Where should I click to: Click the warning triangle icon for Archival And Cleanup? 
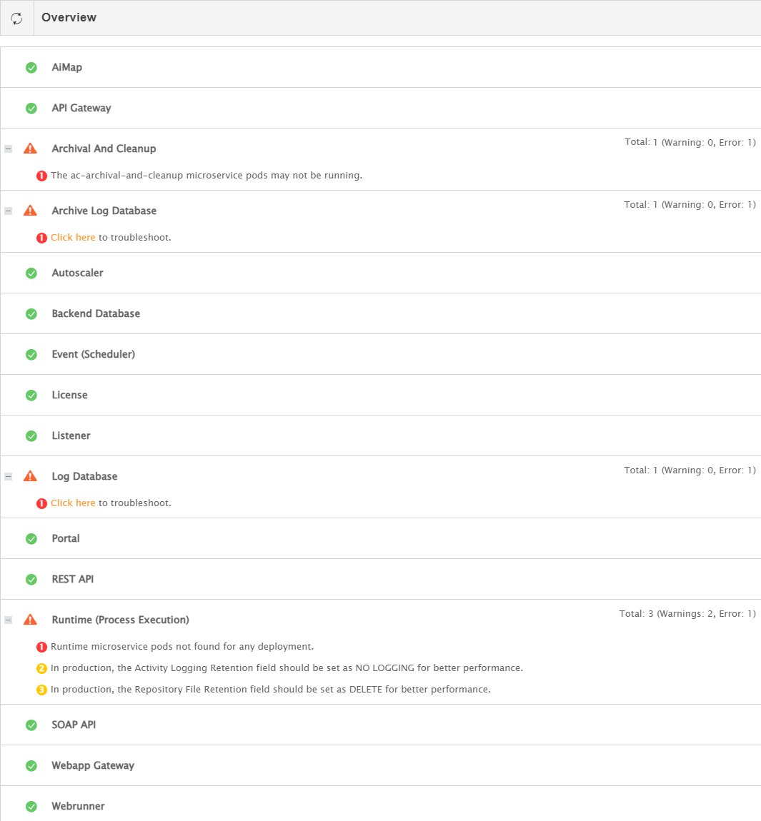(x=30, y=148)
